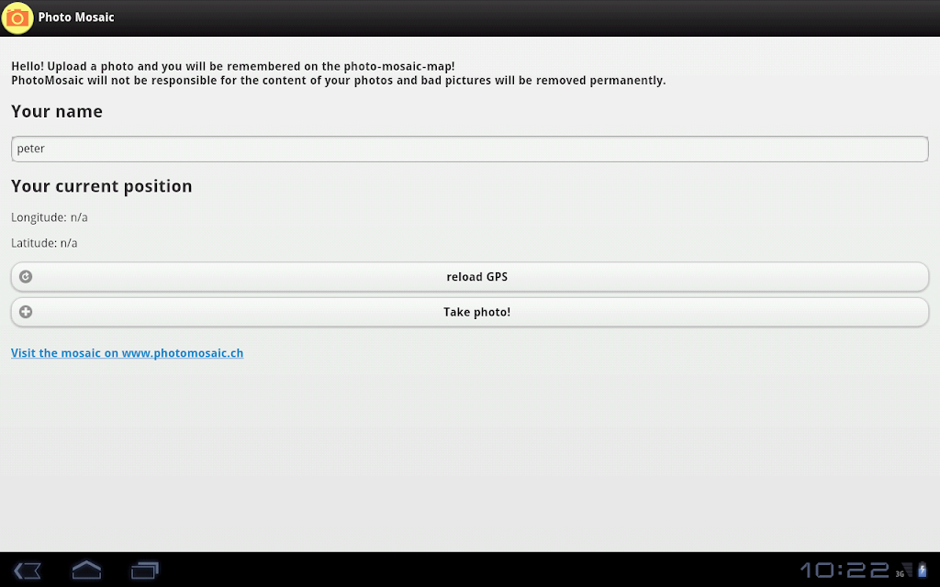
Task: Click the Your current position heading
Action: pyautogui.click(x=102, y=186)
